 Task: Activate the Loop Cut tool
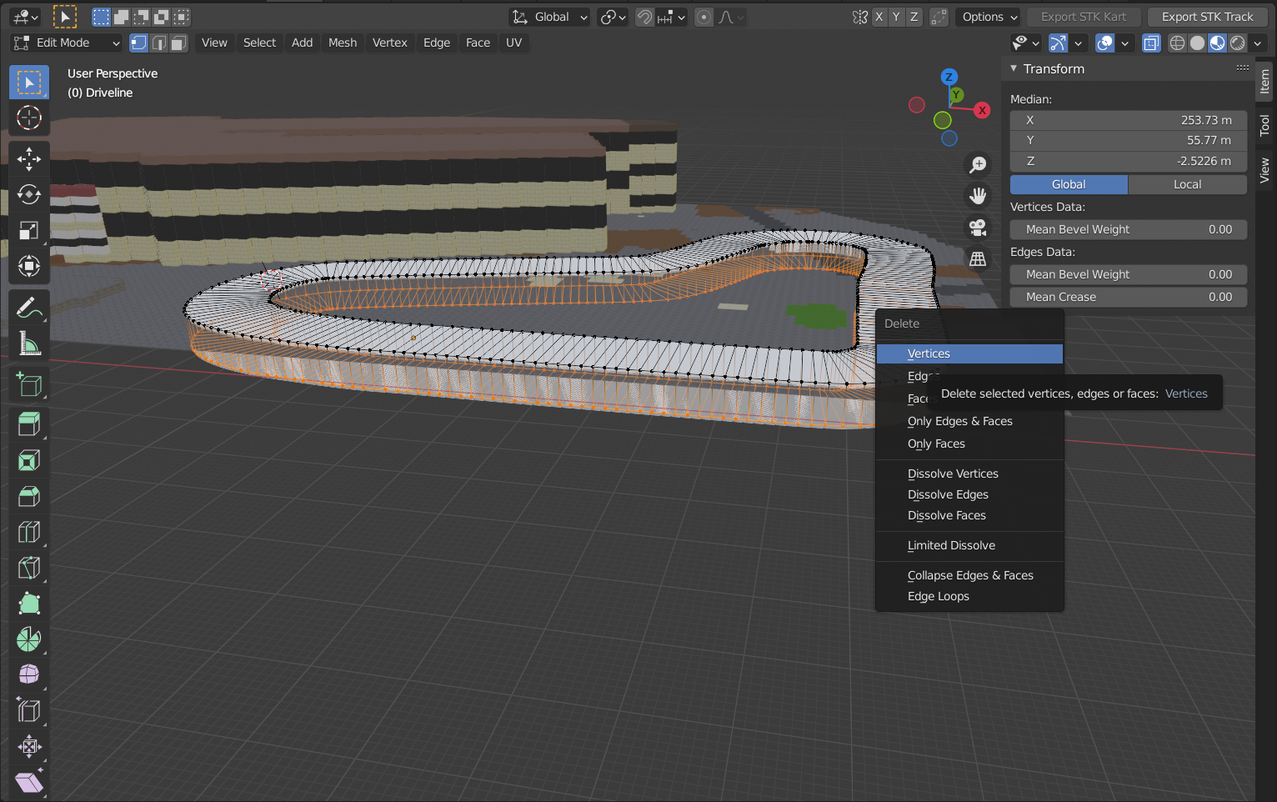[x=29, y=532]
